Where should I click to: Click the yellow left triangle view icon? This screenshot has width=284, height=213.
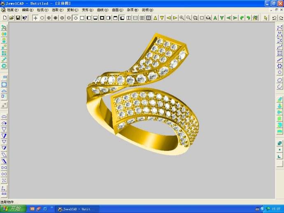point(168,18)
